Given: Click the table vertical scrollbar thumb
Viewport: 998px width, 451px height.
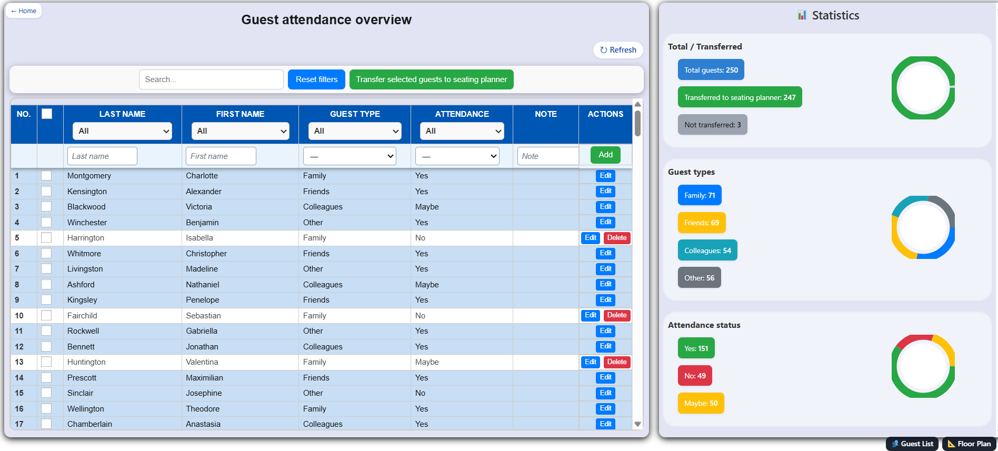Looking at the screenshot, I should [x=637, y=123].
